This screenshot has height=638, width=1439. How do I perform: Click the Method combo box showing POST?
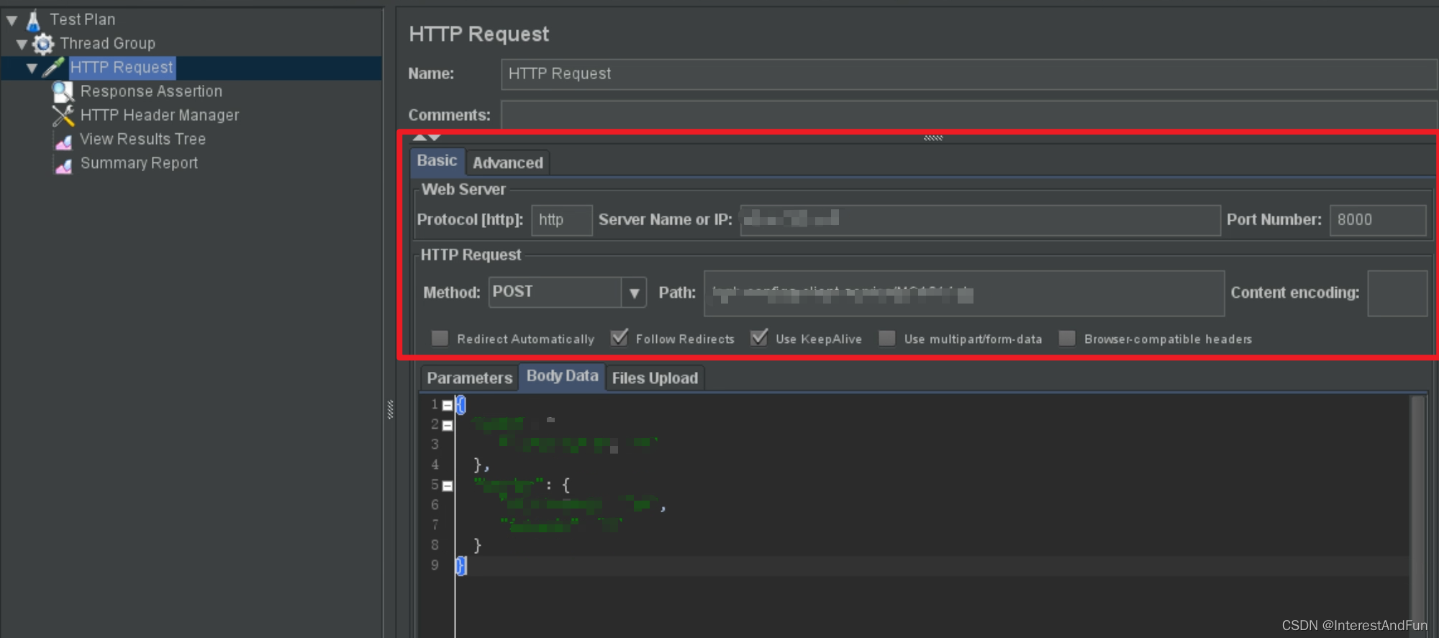(567, 293)
